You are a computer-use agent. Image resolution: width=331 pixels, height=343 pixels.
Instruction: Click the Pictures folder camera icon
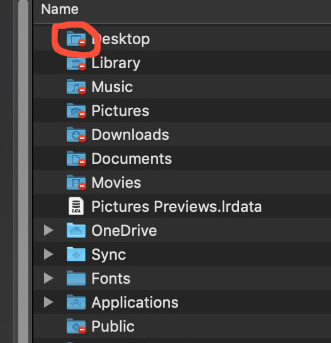(x=76, y=111)
